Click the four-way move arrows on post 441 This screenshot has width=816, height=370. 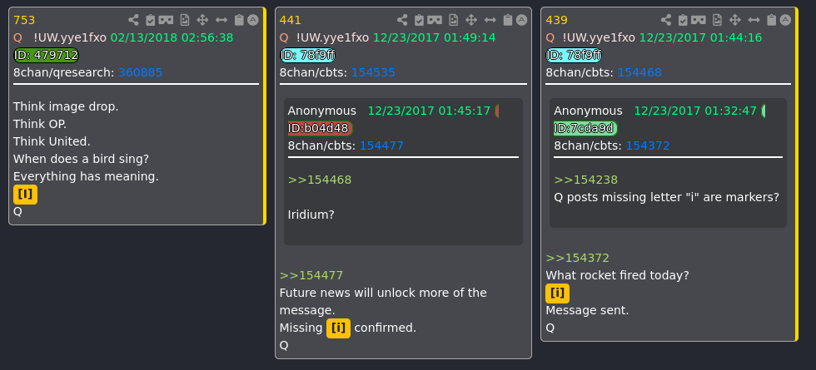pyautogui.click(x=471, y=20)
